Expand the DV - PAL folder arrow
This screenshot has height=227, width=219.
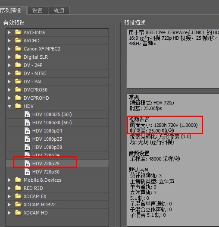(x=9, y=82)
